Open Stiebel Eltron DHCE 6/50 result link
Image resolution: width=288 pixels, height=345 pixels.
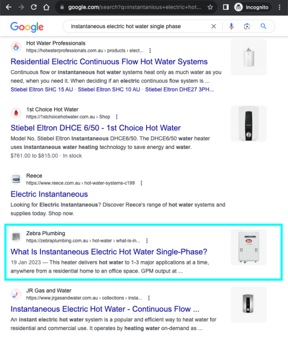tap(96, 128)
